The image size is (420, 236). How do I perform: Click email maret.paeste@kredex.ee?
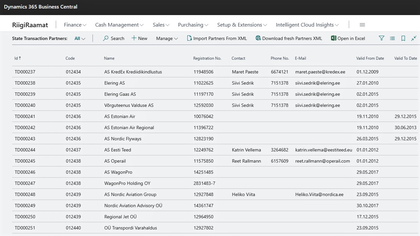320,72
